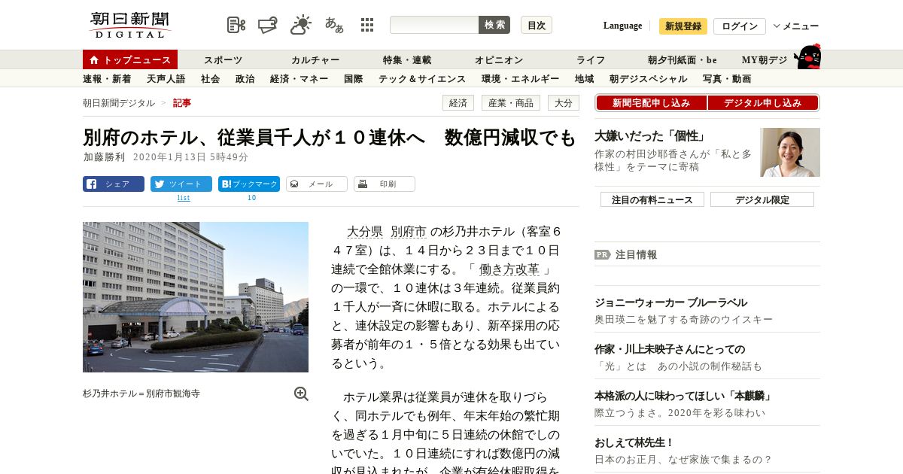Screen dimensions: 903x474
Task: Click the search input field
Action: (434, 25)
